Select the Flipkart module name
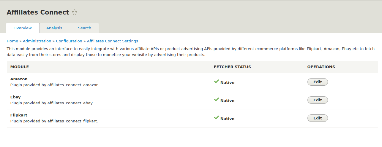The height and width of the screenshot is (147, 382). (19, 115)
